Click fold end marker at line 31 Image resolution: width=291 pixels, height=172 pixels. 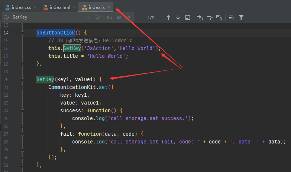click(x=22, y=165)
